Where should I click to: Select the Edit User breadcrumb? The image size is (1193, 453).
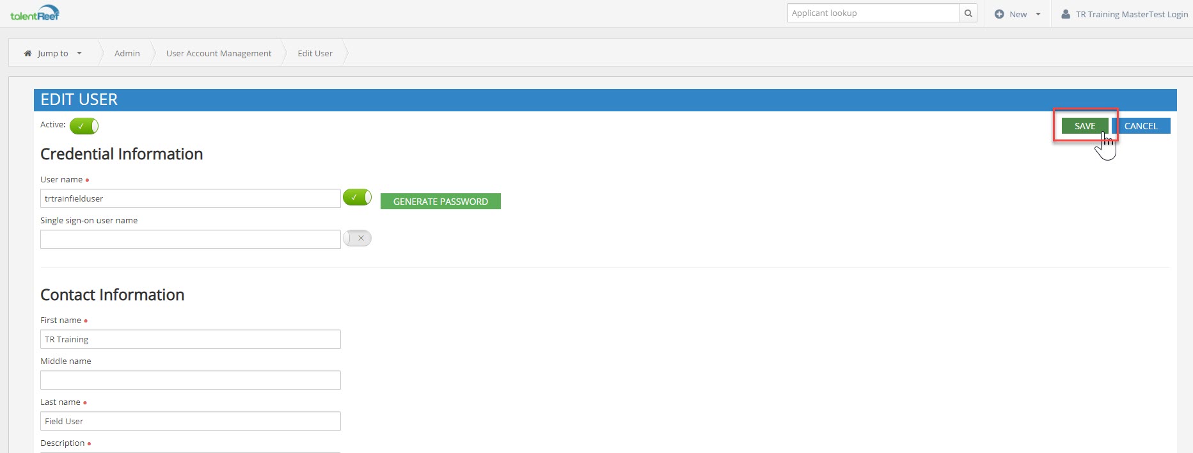tap(315, 54)
